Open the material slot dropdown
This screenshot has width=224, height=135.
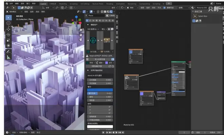pos(184,8)
